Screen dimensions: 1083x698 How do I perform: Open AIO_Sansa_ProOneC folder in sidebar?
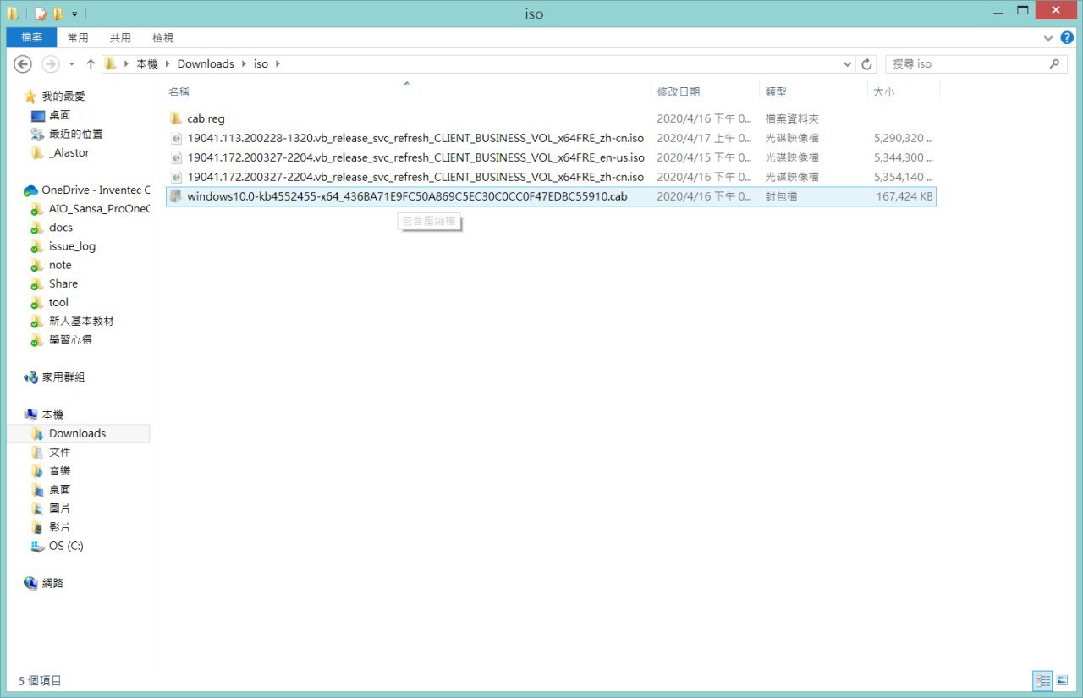click(x=99, y=209)
